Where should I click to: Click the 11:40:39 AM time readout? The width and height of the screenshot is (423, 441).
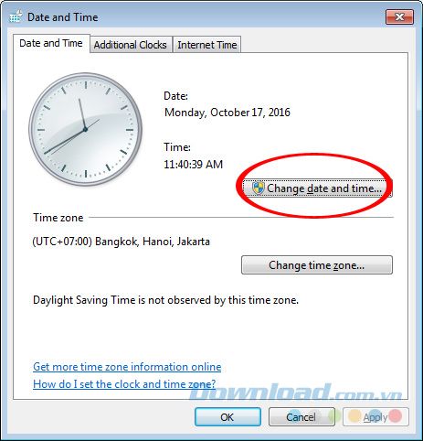(x=194, y=165)
